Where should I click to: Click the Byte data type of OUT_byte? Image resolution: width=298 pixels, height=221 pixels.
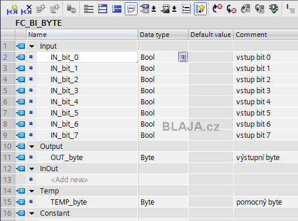pyautogui.click(x=148, y=158)
